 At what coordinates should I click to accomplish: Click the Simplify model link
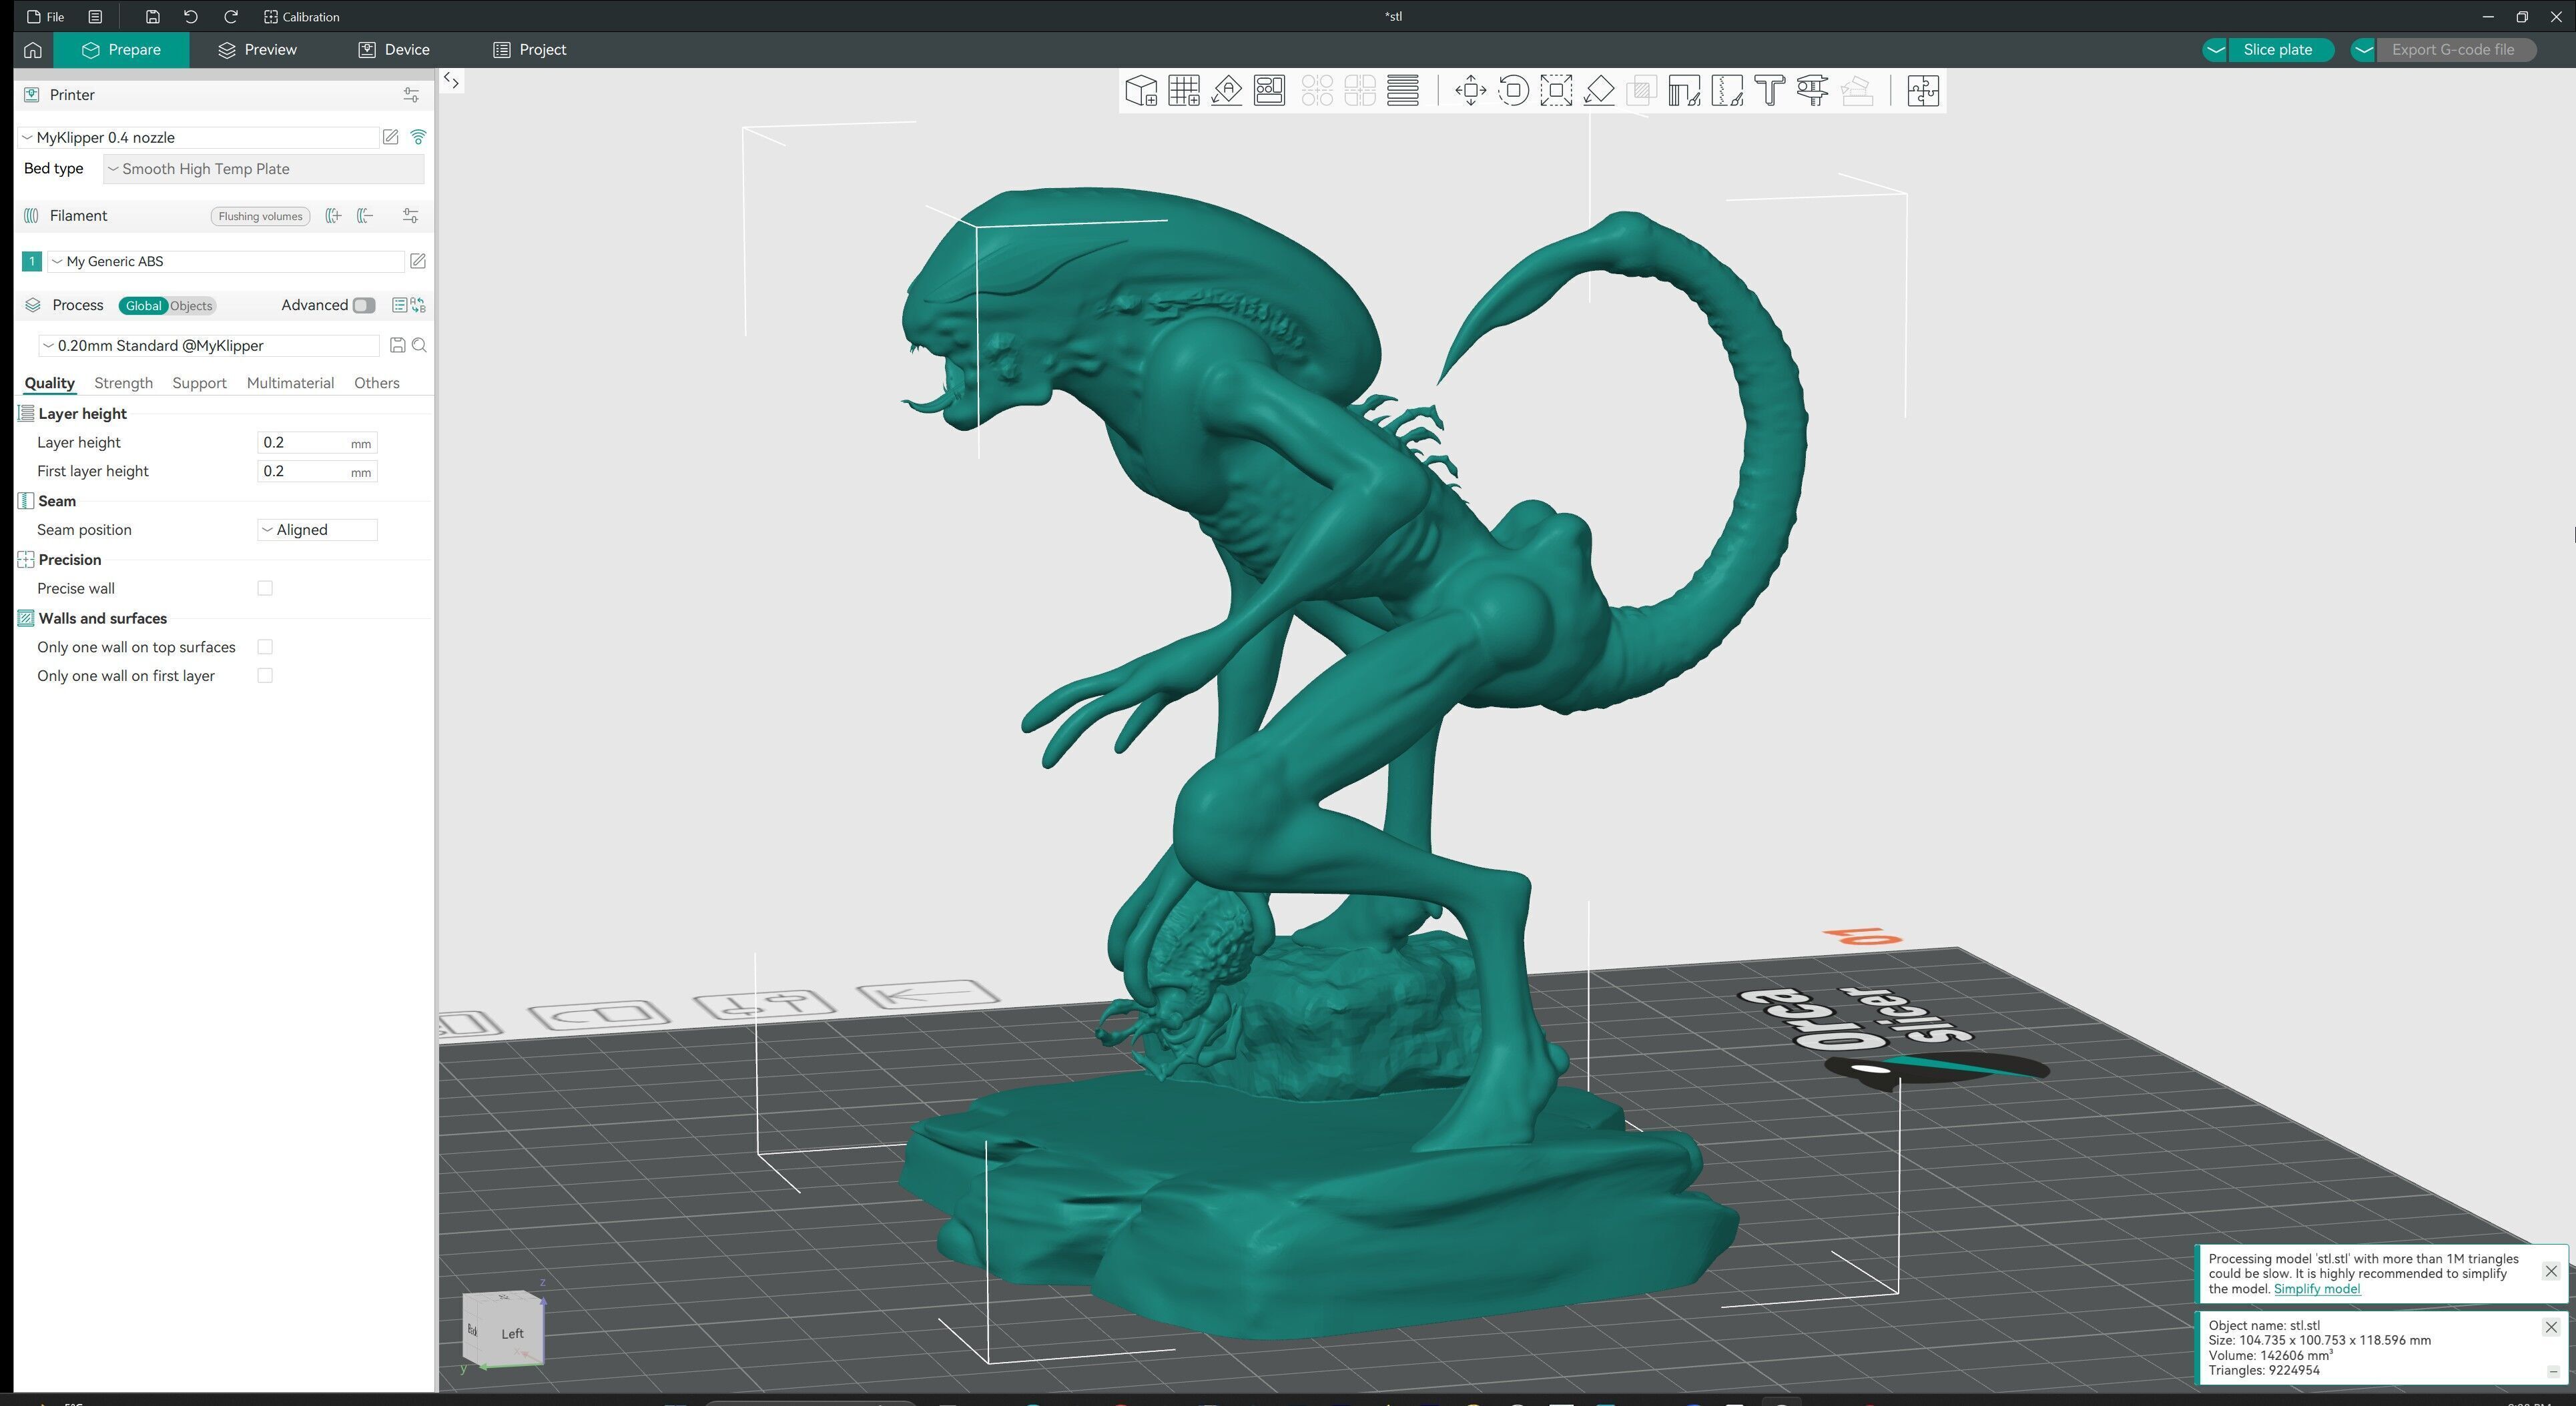coord(2317,1290)
